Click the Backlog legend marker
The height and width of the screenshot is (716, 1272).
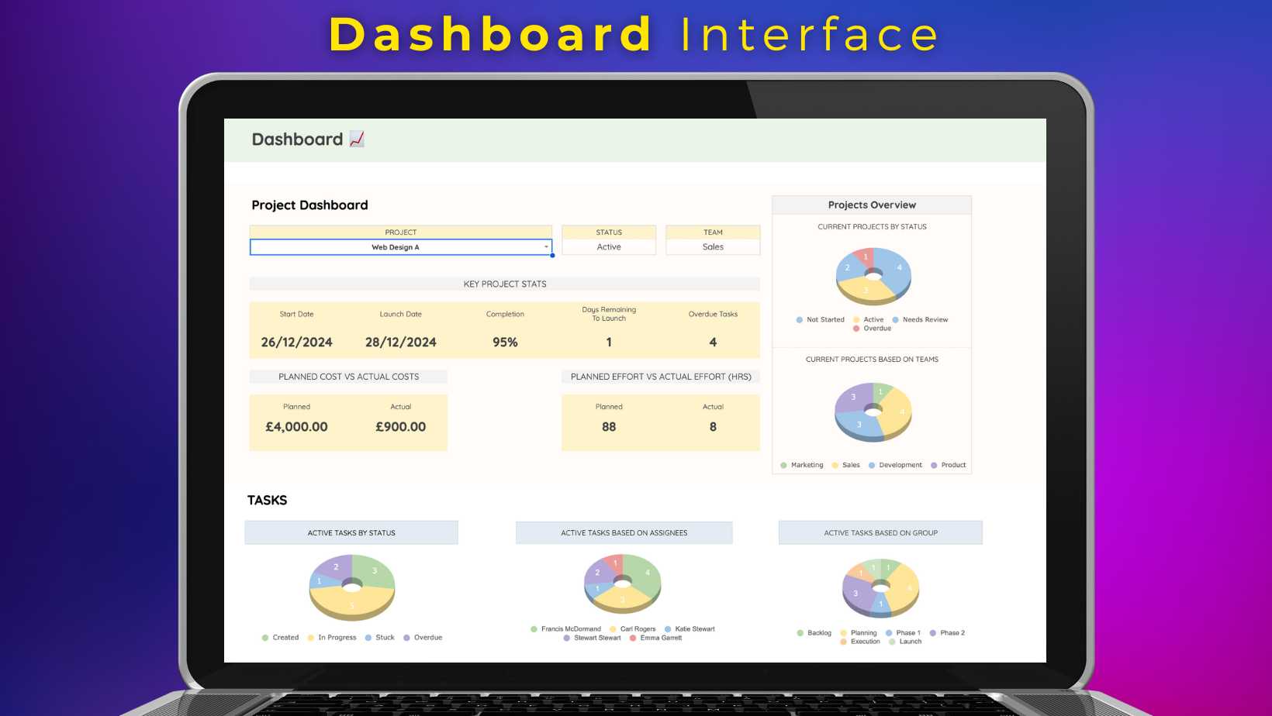800,633
